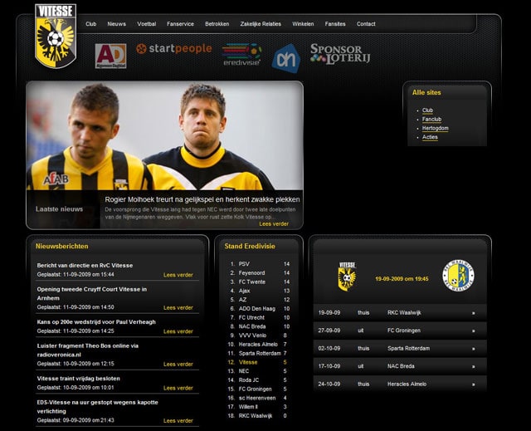
Task: Open the Voetbal menu item
Action: pos(147,24)
